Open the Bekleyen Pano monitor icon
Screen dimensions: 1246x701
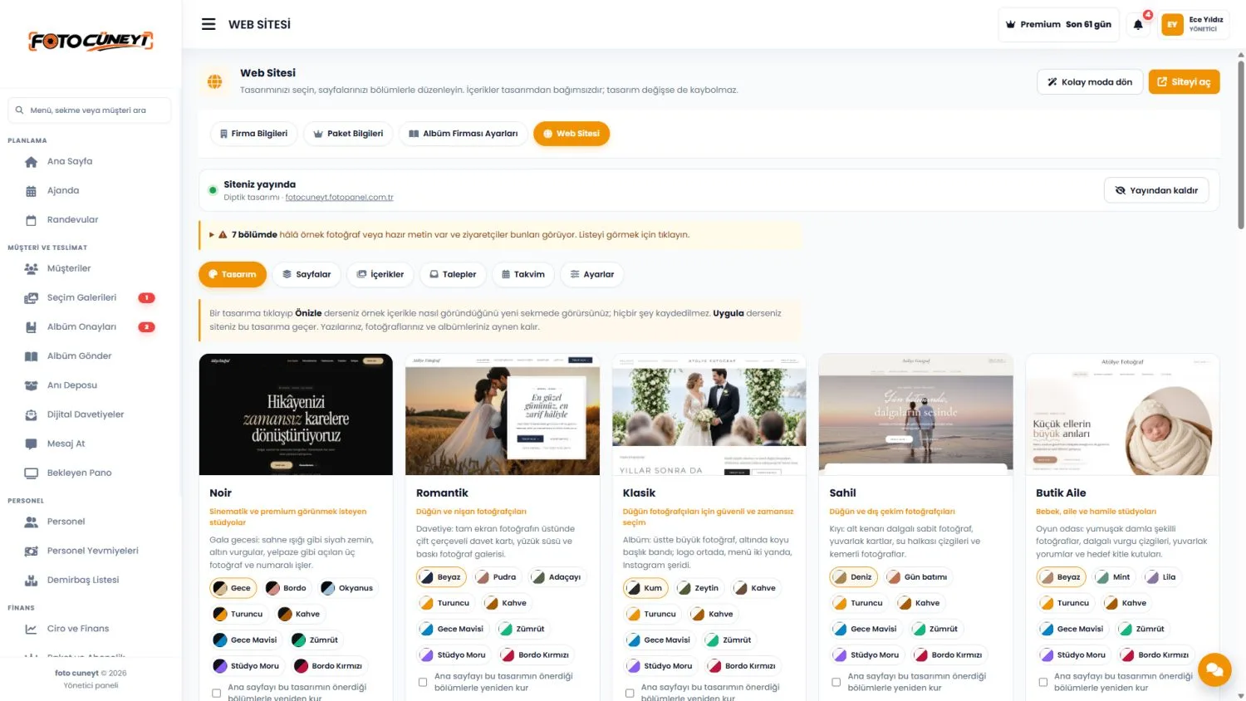[31, 473]
